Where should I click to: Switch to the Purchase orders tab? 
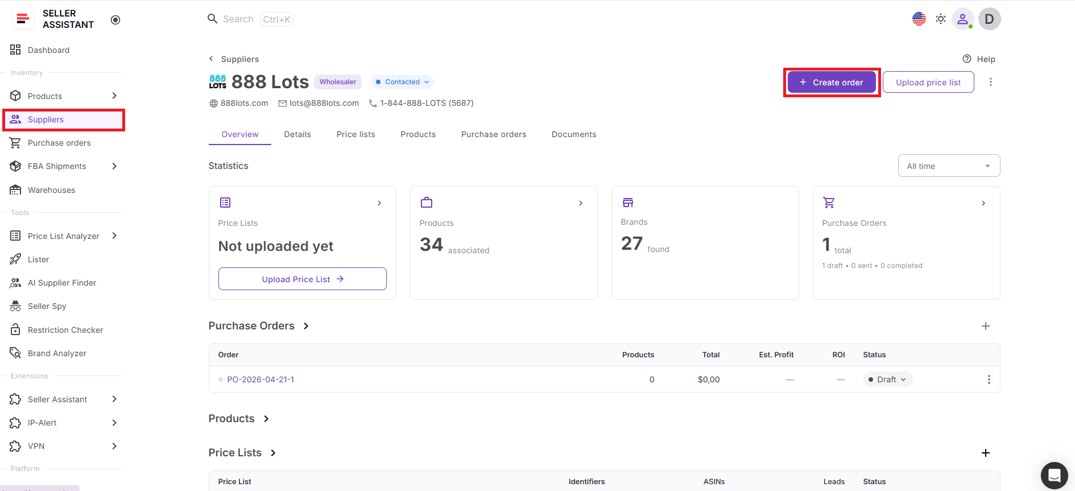494,134
